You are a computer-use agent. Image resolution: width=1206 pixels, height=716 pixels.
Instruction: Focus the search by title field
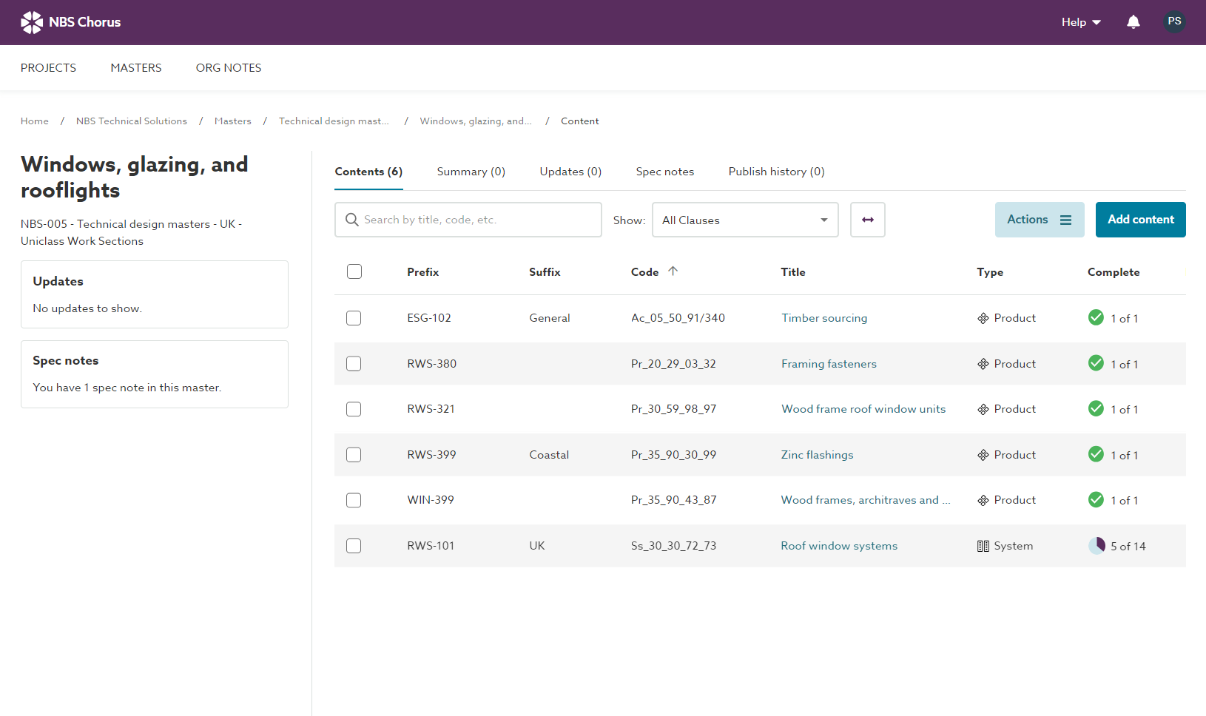point(468,220)
